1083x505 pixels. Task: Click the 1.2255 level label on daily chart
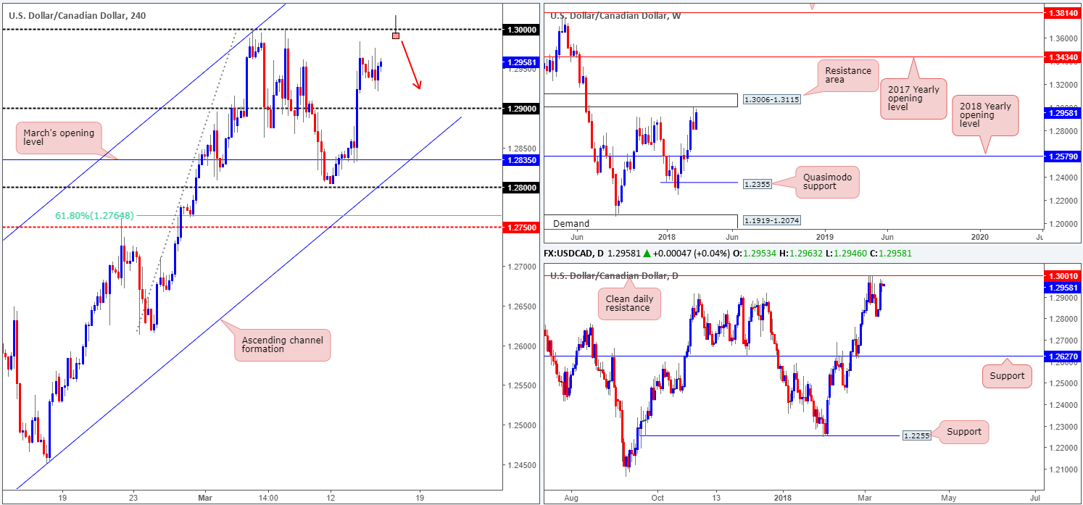click(916, 436)
